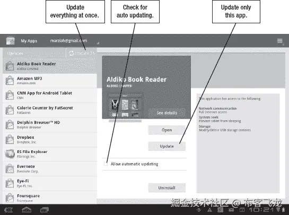Click the See details button
The height and width of the screenshot is (215, 289).
[167, 113]
